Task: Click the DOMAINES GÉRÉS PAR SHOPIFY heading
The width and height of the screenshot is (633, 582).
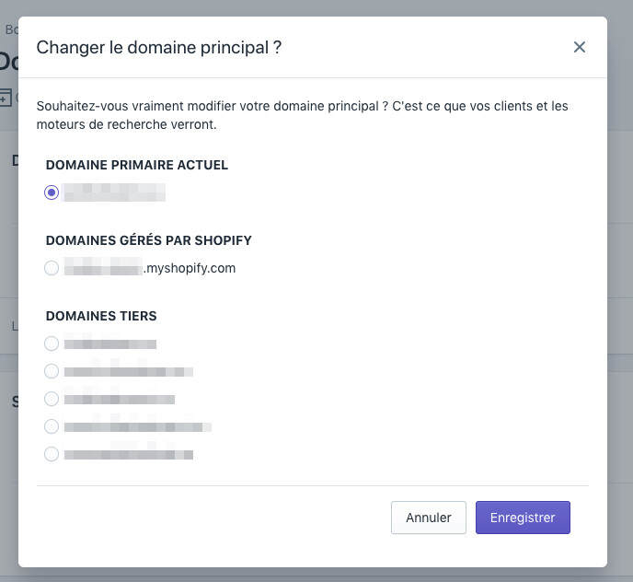Action: 148,240
